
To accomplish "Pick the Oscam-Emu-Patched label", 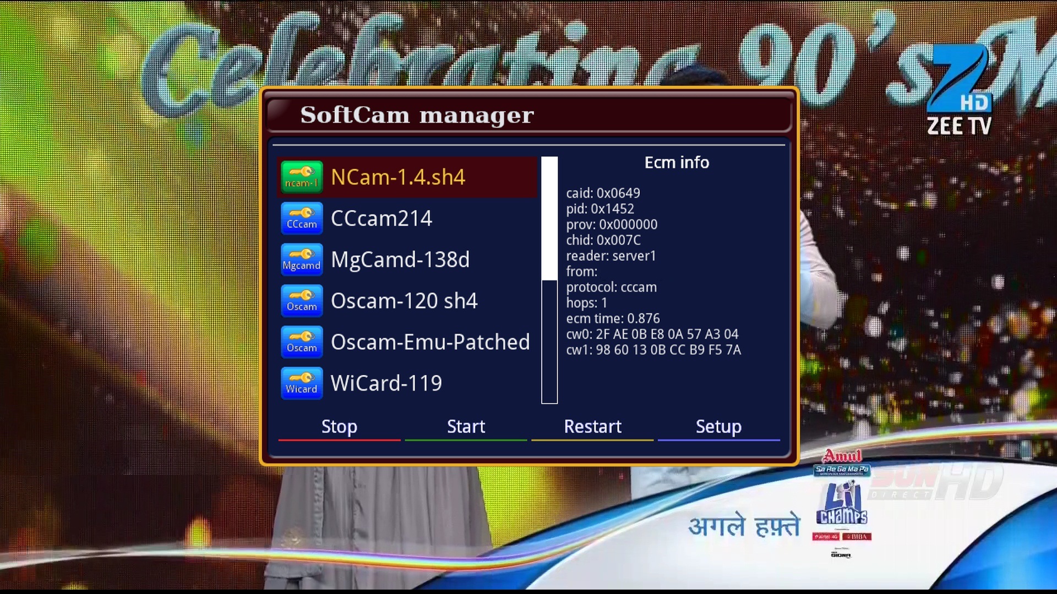I will pos(430,342).
